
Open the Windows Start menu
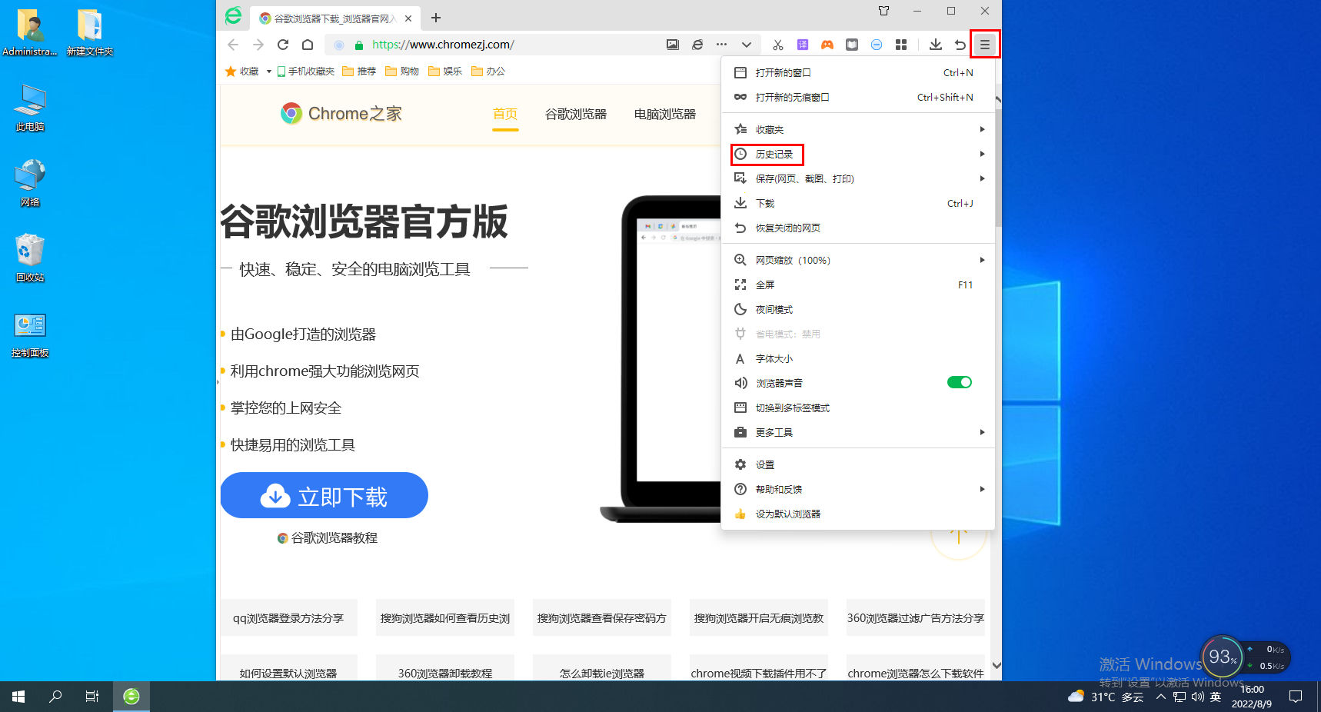pos(18,697)
